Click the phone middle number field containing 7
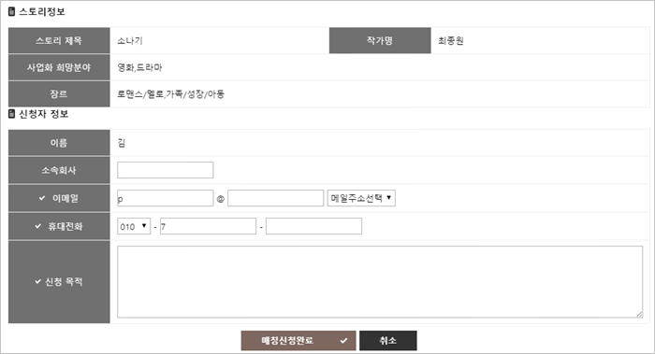 208,226
